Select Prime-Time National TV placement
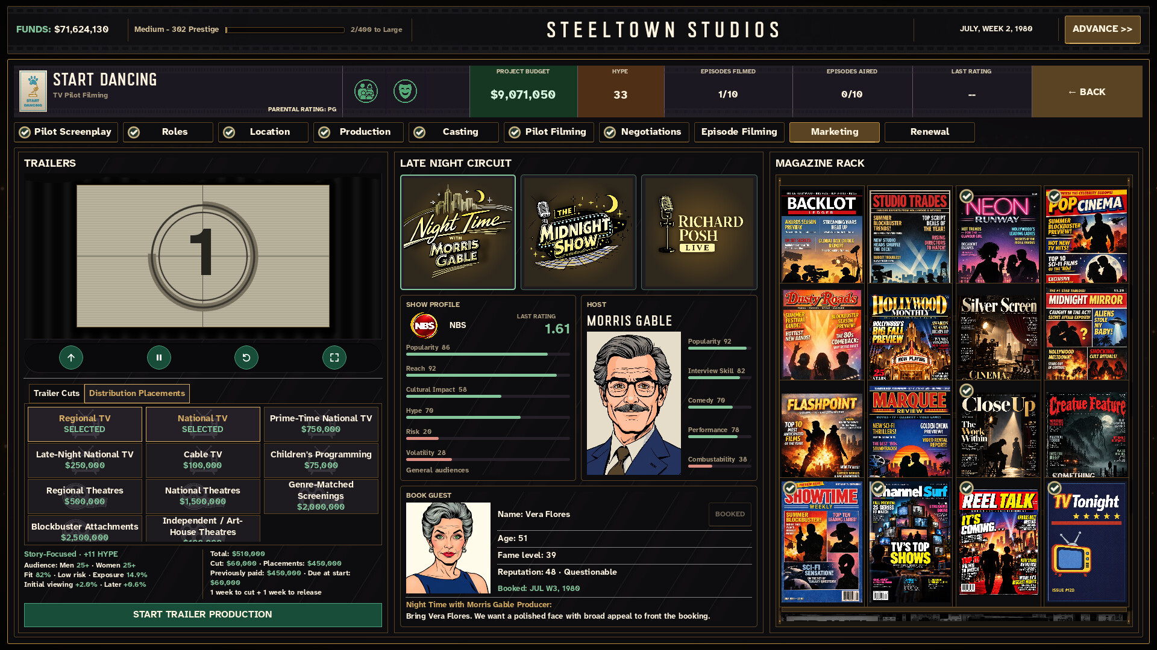The image size is (1157, 650). pyautogui.click(x=321, y=424)
